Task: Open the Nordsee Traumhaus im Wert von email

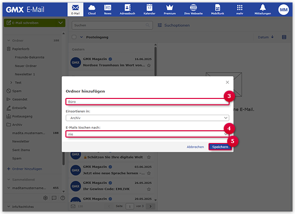Action: (111, 62)
